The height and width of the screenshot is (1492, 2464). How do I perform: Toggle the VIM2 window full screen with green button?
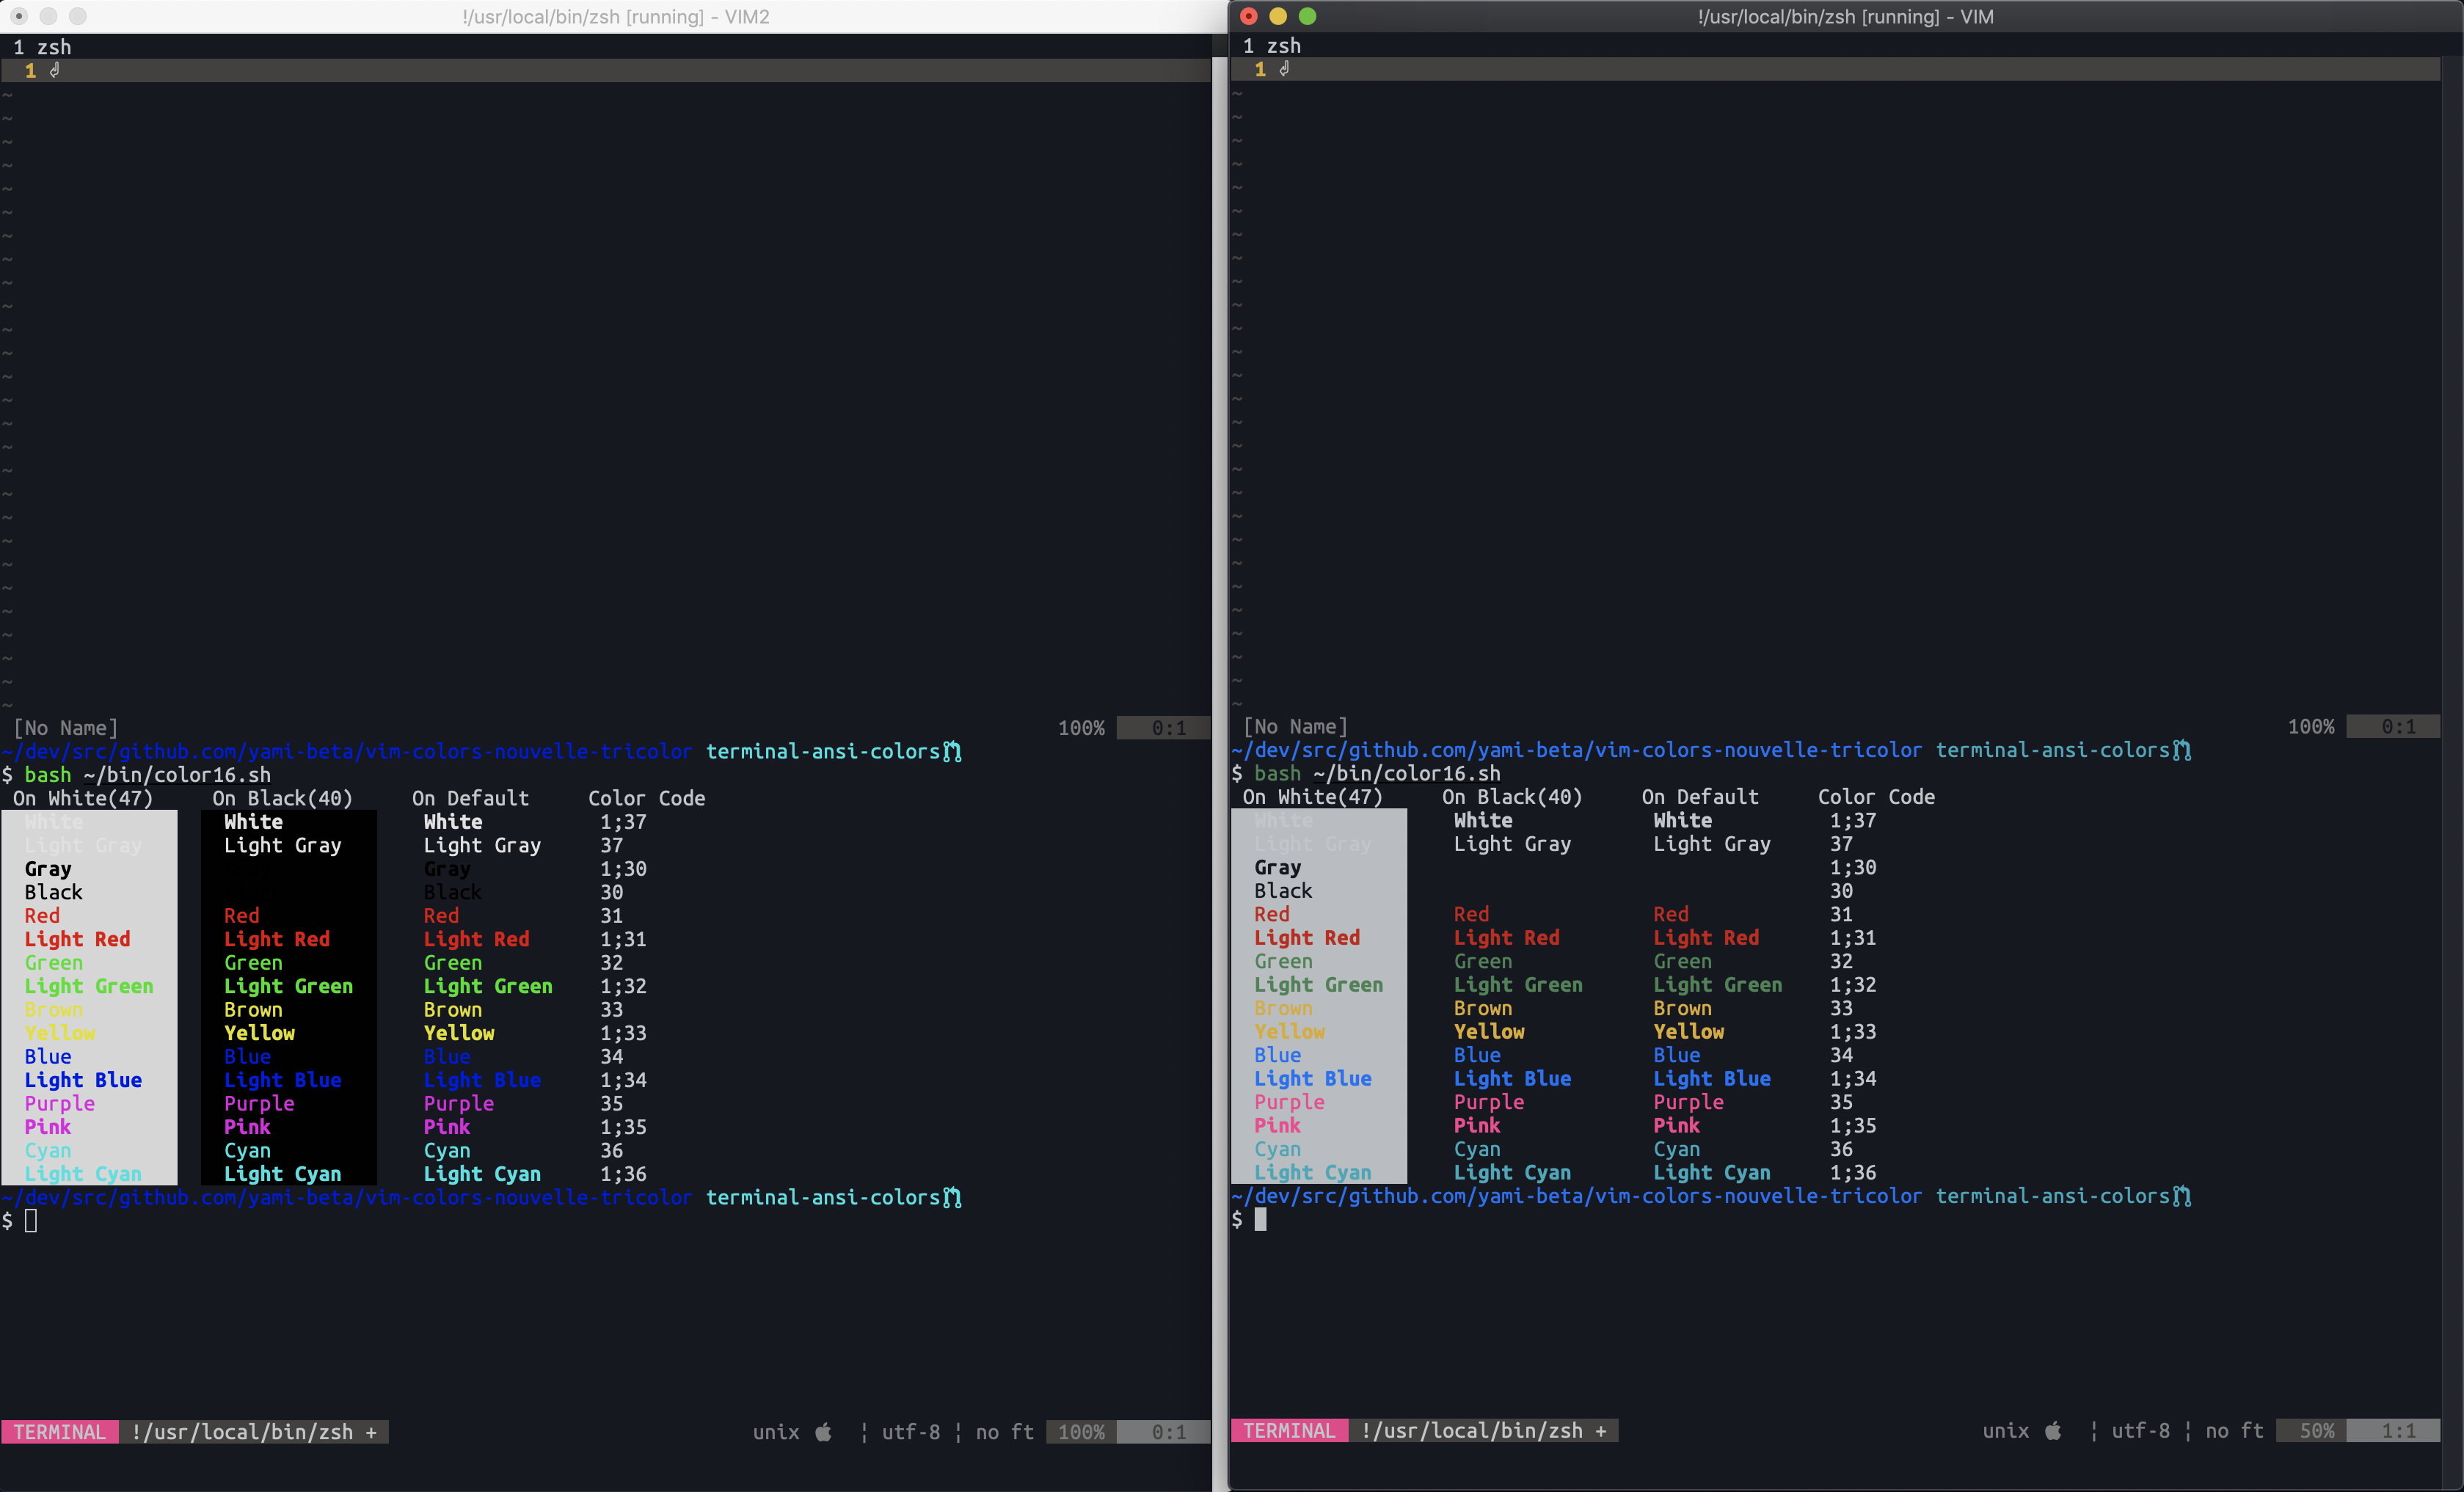pyautogui.click(x=79, y=16)
